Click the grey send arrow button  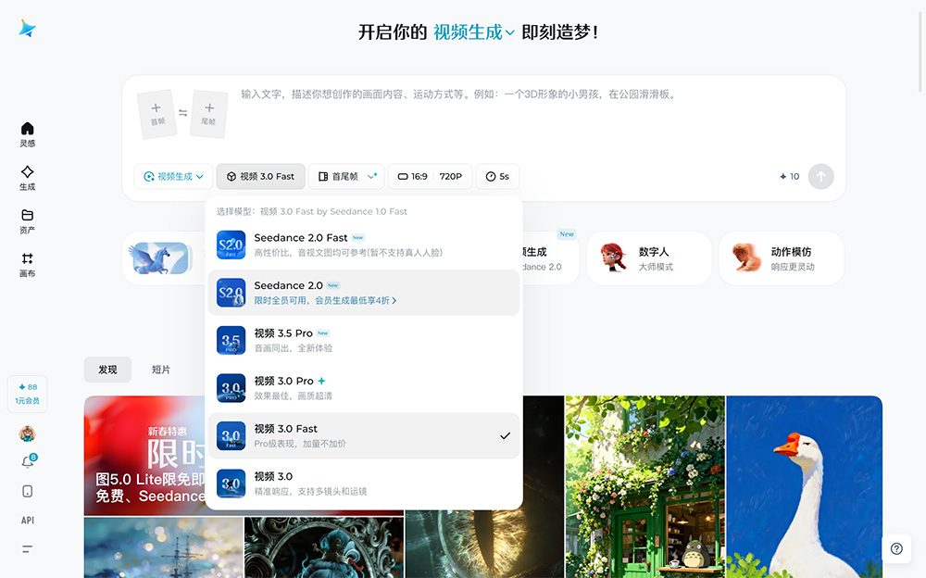(820, 176)
